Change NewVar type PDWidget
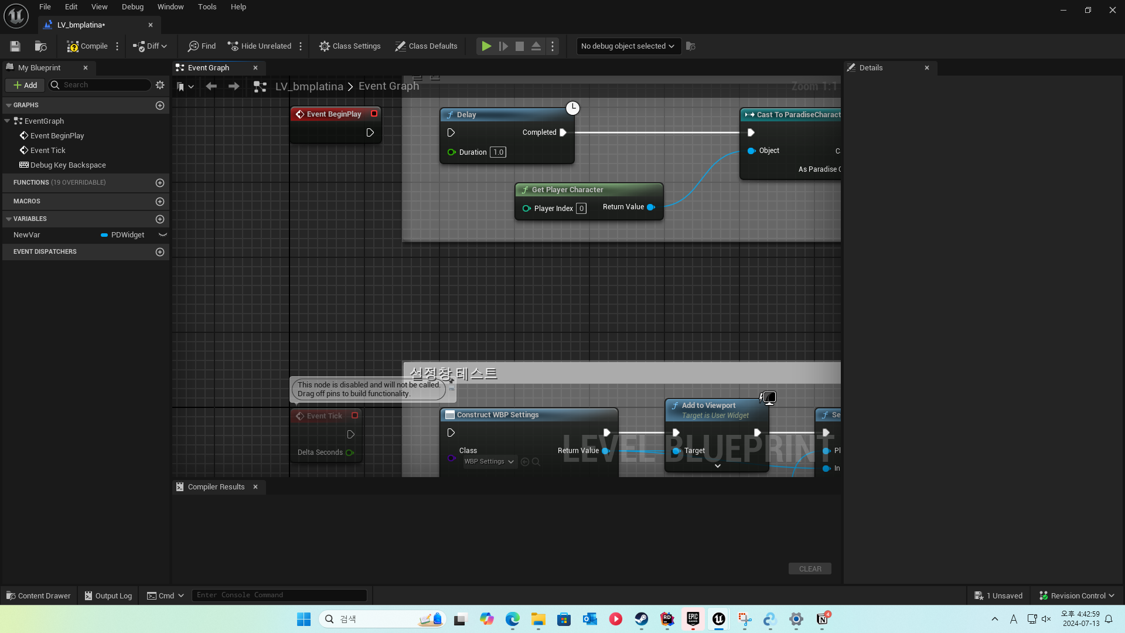This screenshot has width=1125, height=633. (122, 235)
